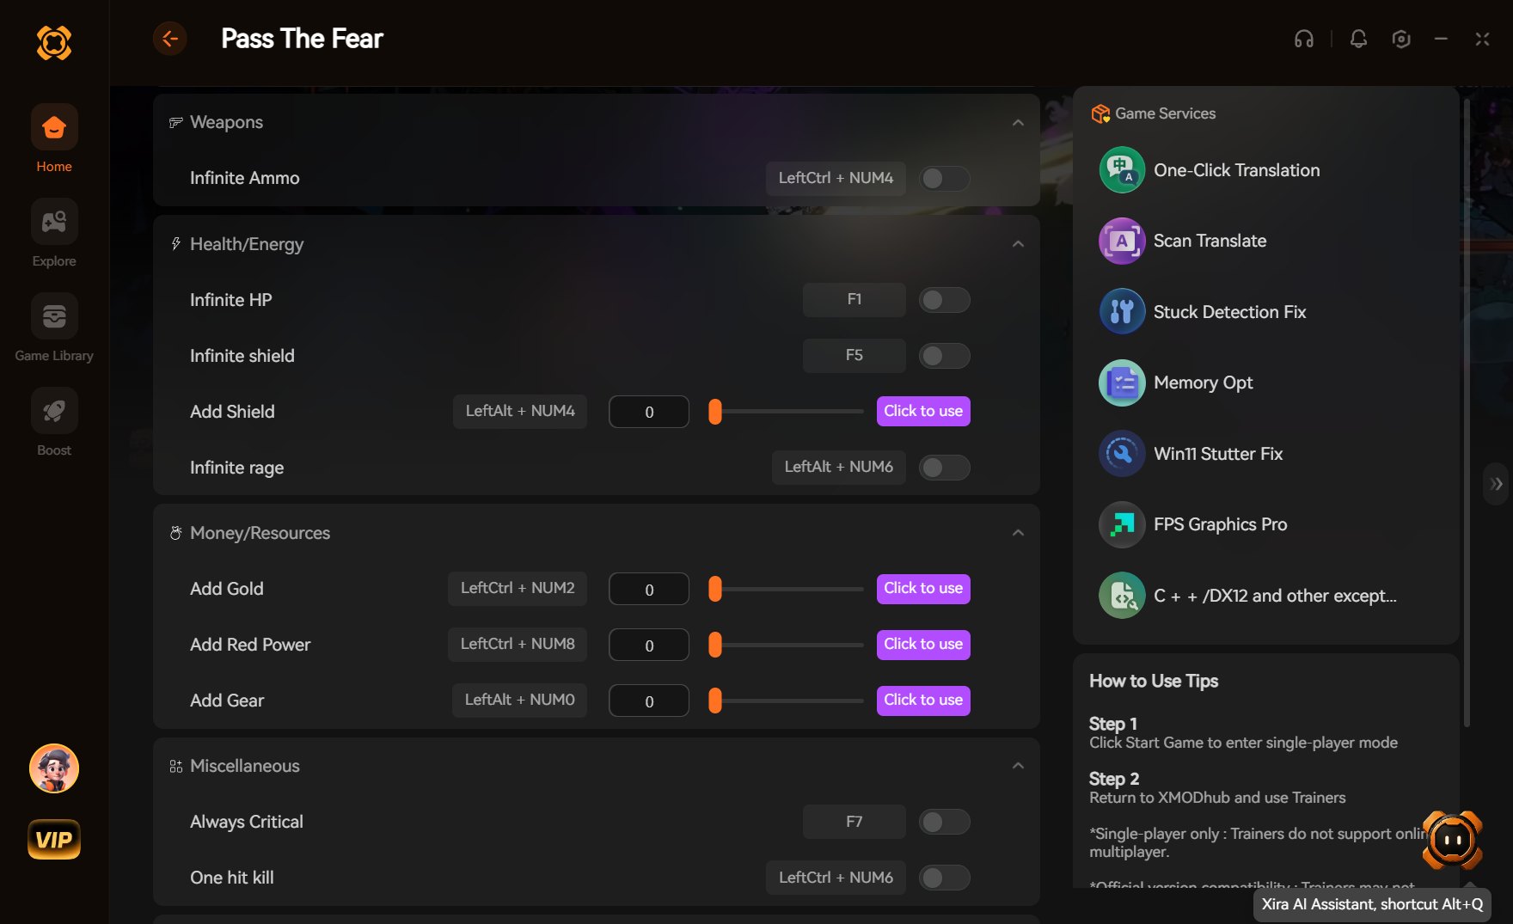
Task: Click the Add Gold slider handle
Action: (714, 589)
